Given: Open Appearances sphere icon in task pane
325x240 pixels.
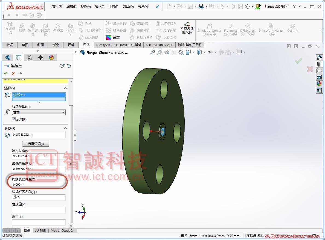Looking at the screenshot, I should coord(319,84).
